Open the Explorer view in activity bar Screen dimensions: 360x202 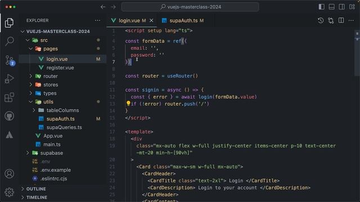9,22
